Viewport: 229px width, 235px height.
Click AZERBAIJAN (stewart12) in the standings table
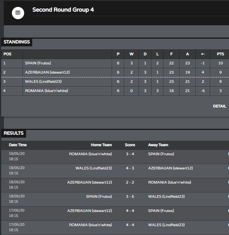pos(48,72)
